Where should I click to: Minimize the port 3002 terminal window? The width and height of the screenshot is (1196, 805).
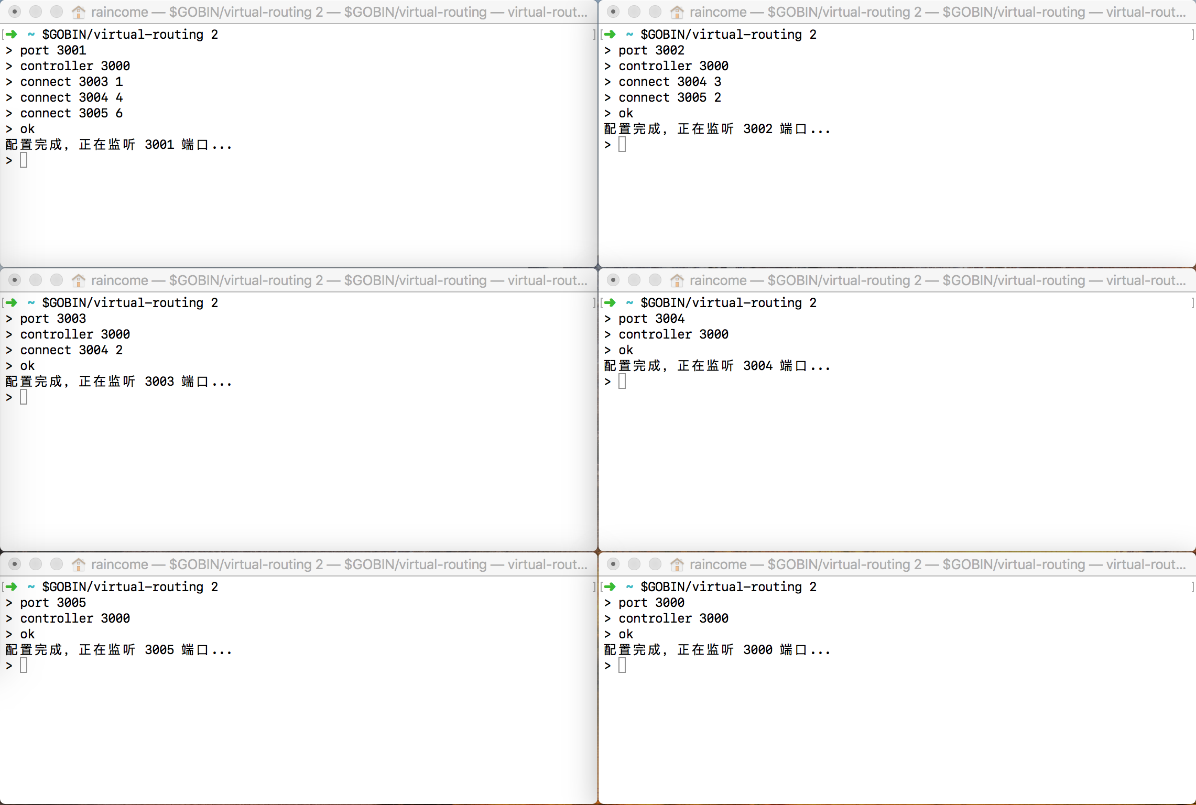click(x=634, y=12)
